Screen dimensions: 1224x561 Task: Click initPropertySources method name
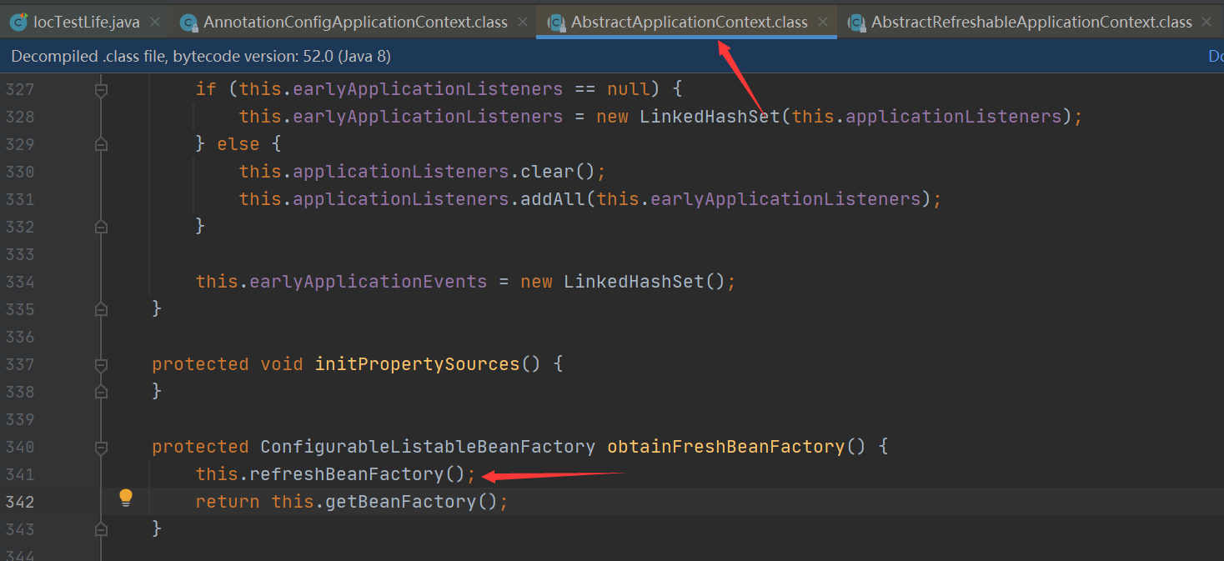point(417,364)
